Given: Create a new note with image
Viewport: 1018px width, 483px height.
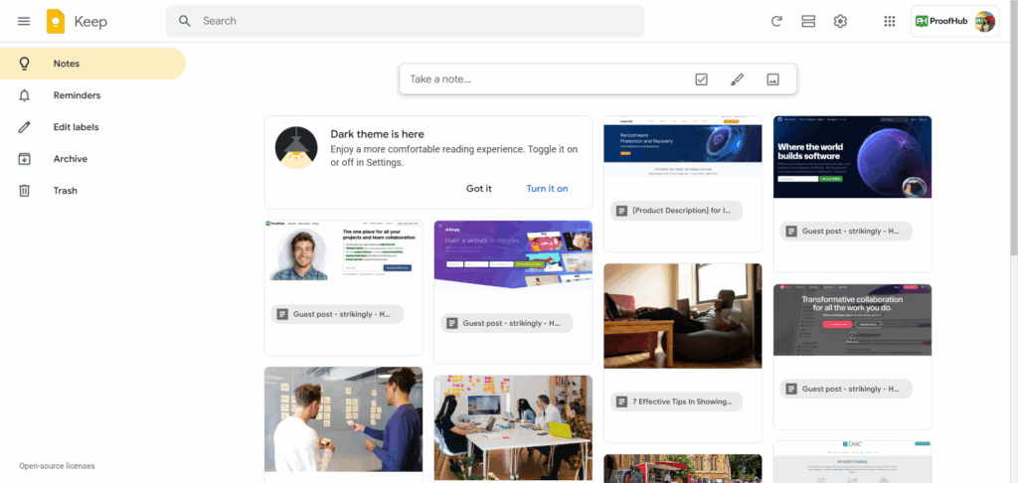Looking at the screenshot, I should [x=772, y=80].
